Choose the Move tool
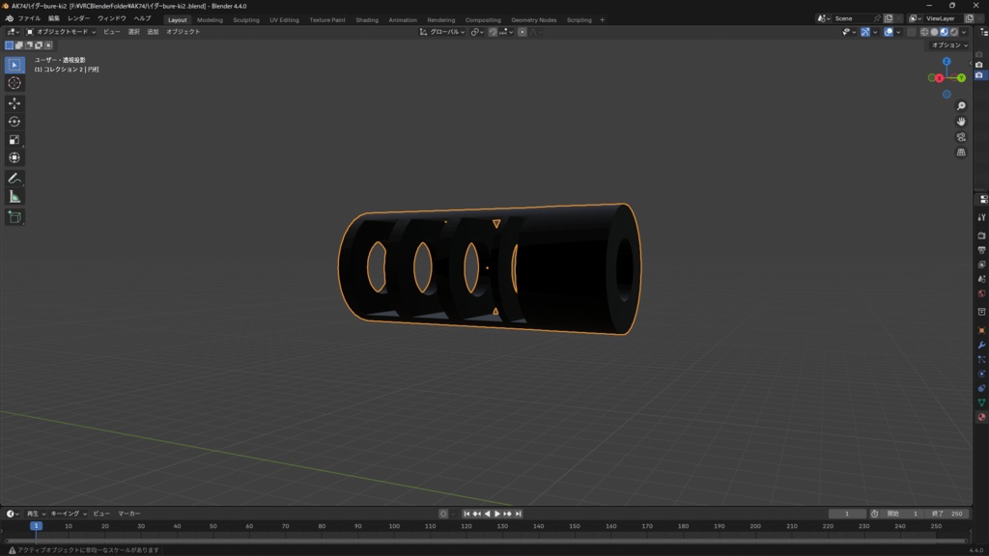 pos(14,103)
